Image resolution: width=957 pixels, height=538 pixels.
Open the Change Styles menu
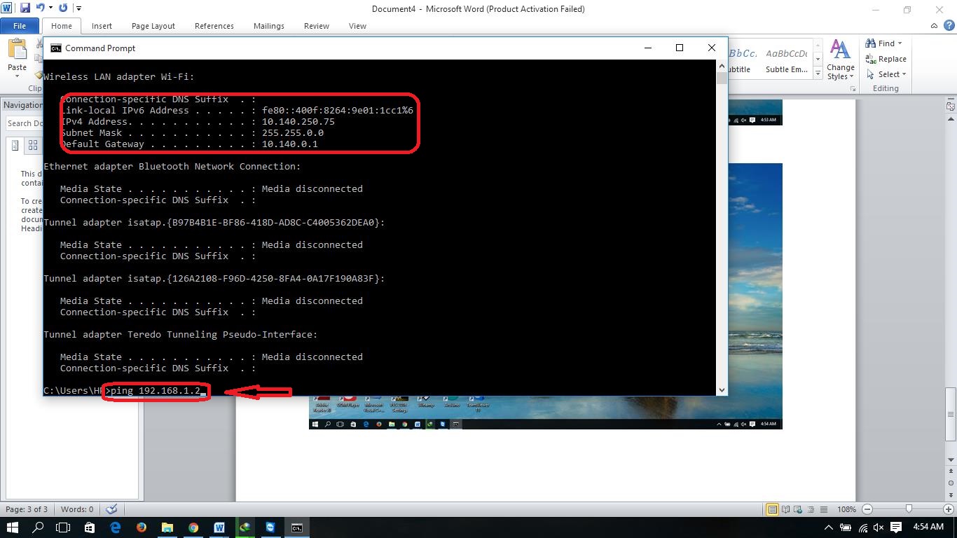pos(840,60)
